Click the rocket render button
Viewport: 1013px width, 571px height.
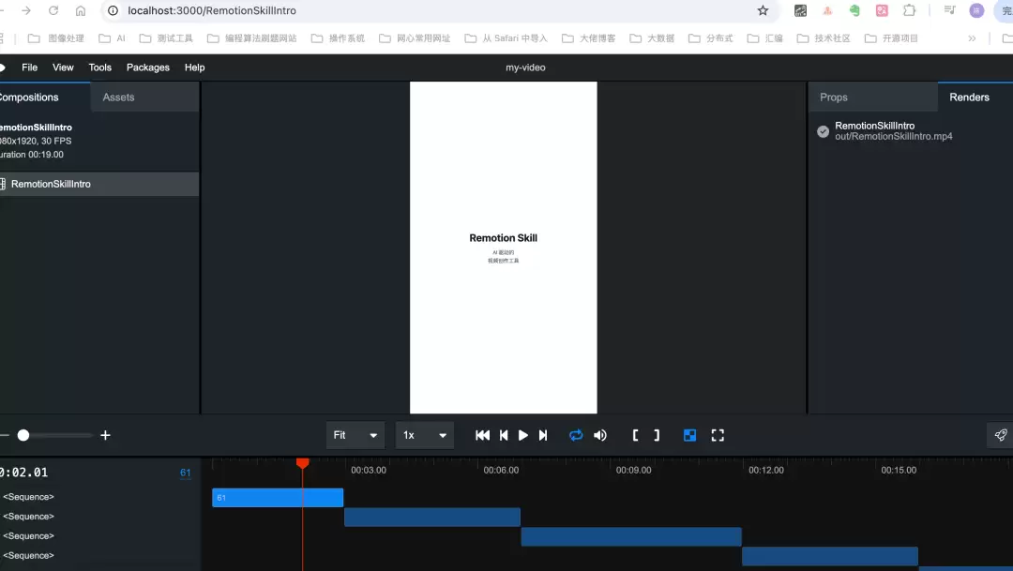click(x=1001, y=435)
